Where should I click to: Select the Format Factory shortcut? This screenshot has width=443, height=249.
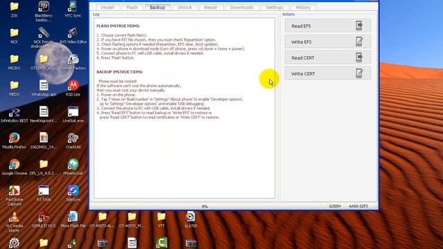[73, 62]
